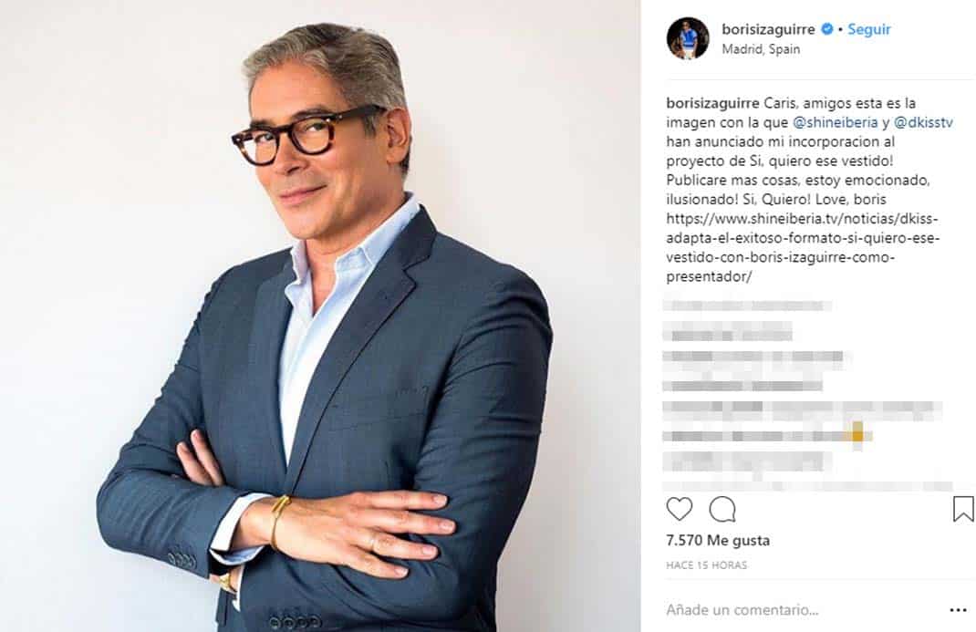Open the Madrid, Spain location link
Viewport: 976px width, 632px height.
[x=761, y=49]
